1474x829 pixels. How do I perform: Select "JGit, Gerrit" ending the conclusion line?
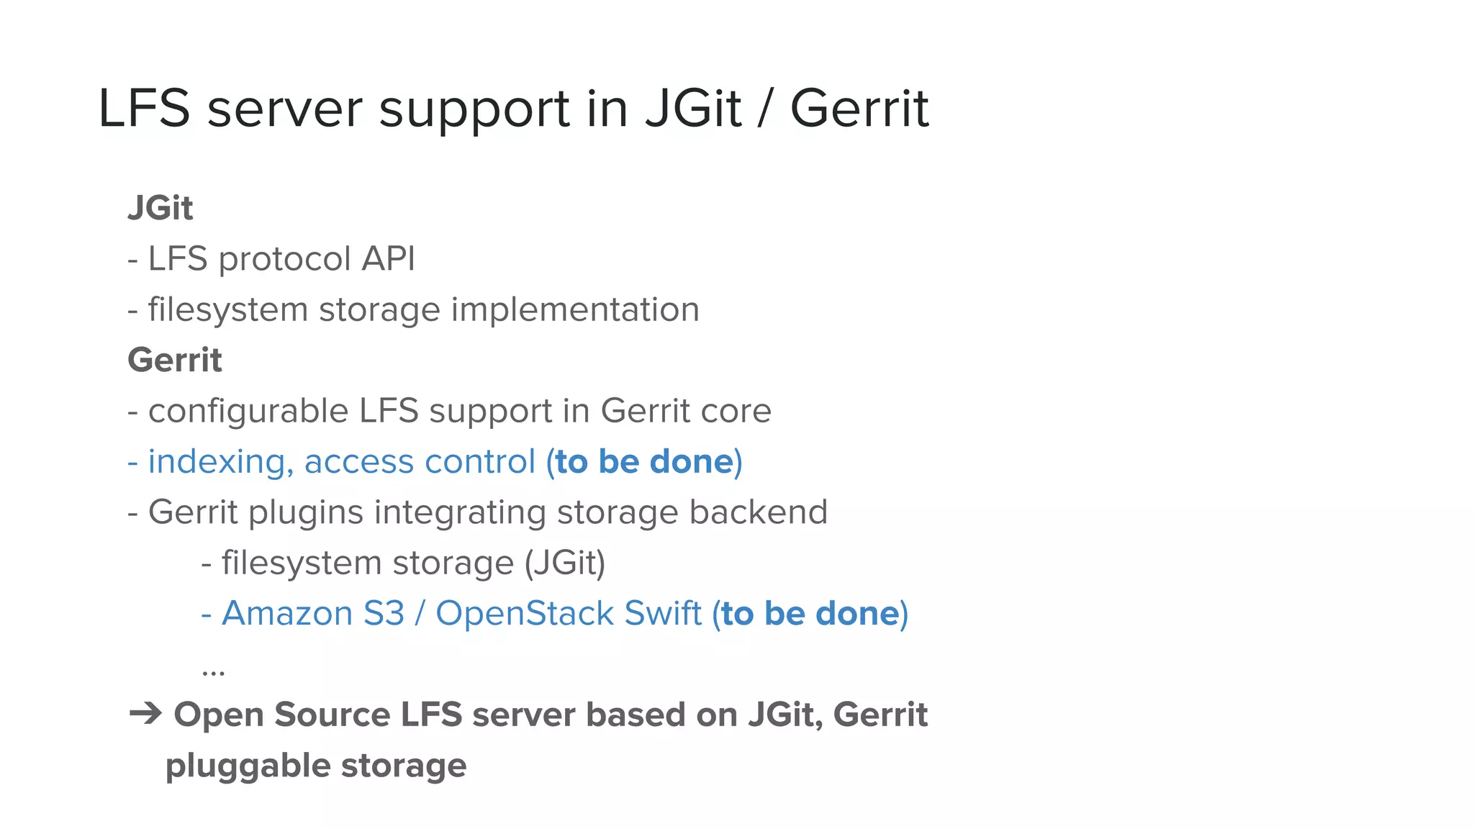837,715
